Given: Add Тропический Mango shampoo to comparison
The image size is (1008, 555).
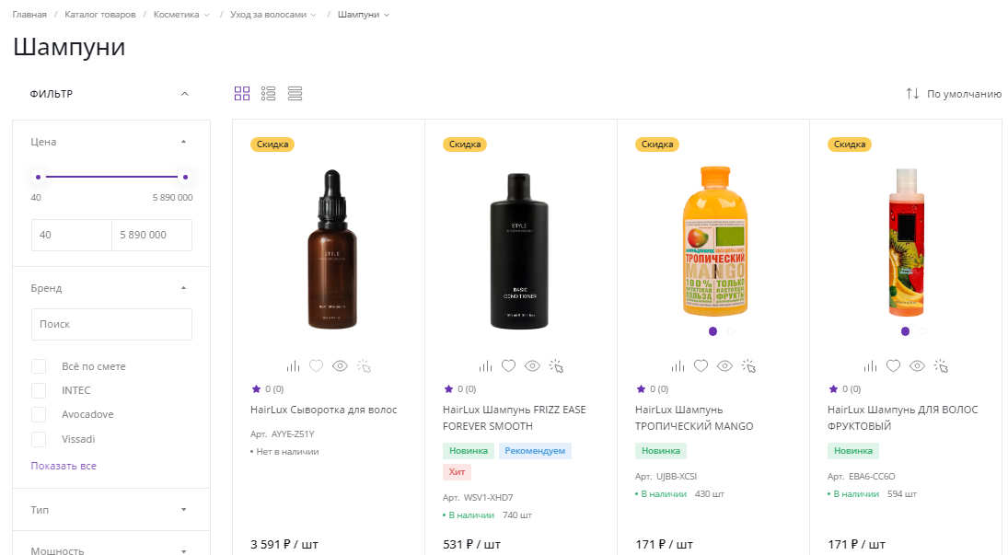Looking at the screenshot, I should (678, 365).
